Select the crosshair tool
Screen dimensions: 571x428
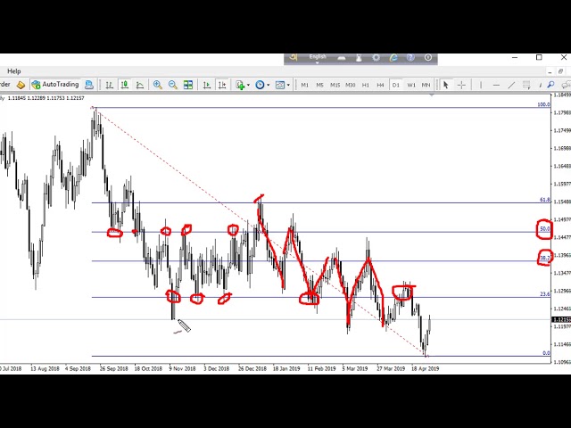pyautogui.click(x=461, y=85)
